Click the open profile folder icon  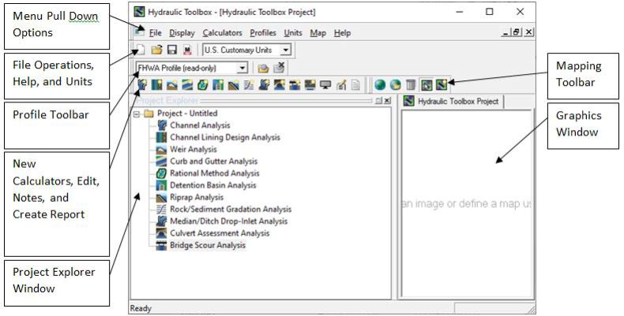coord(263,69)
